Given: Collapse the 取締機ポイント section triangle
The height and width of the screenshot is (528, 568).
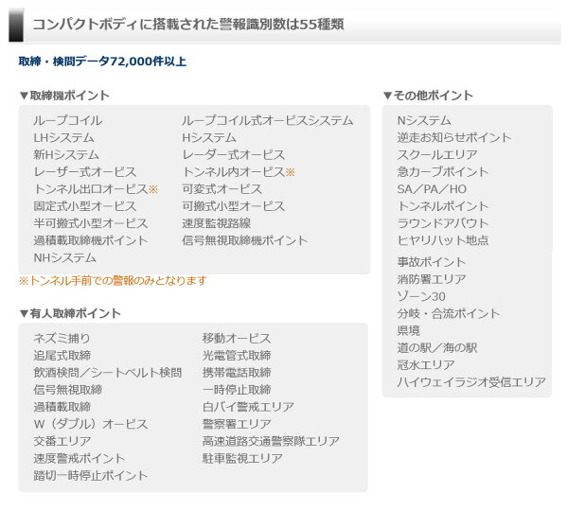Looking at the screenshot, I should pos(24,97).
